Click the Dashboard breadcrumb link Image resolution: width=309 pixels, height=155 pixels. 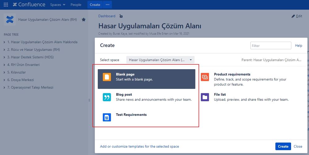click(107, 16)
